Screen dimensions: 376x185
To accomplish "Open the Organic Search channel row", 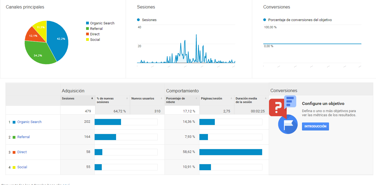I will 29,122.
